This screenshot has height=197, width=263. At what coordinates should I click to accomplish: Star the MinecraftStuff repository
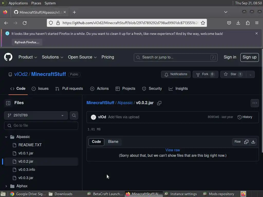click(233, 74)
